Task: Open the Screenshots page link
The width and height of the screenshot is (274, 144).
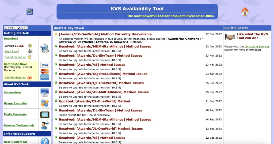Action: 13,92
